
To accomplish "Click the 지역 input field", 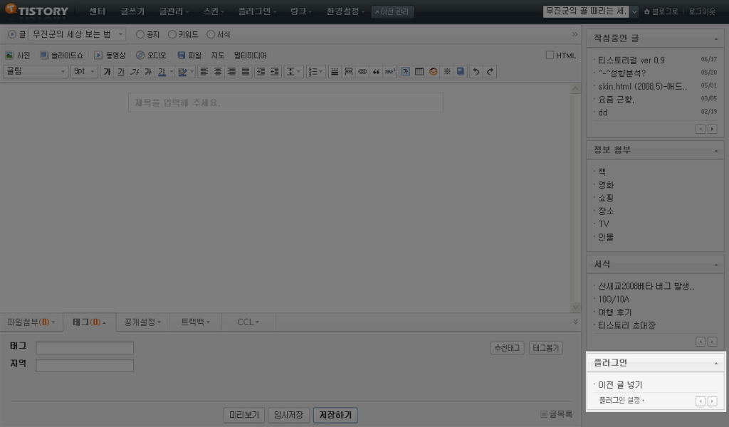I will coord(85,365).
